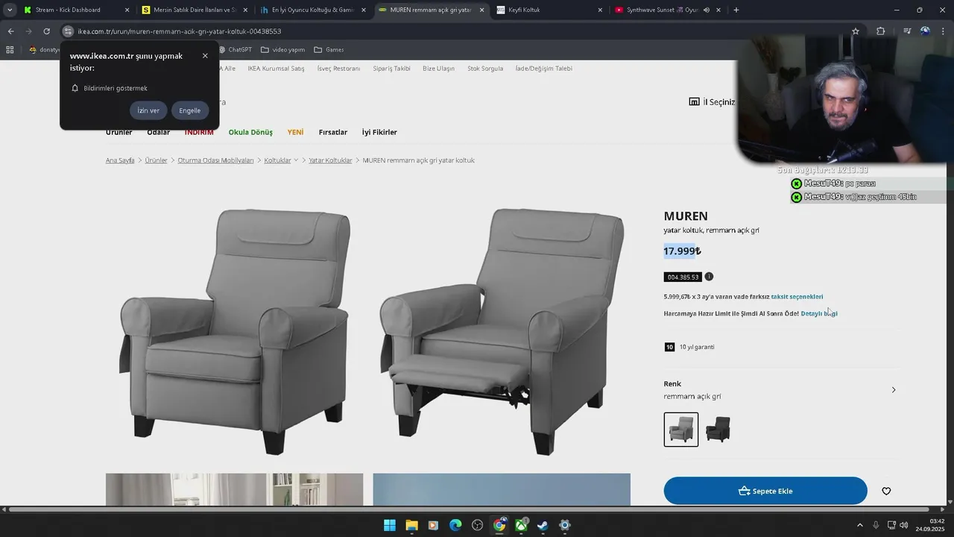The width and height of the screenshot is (954, 537).
Task: Mute the Synthwave Sunset tab audio icon
Action: (x=707, y=10)
